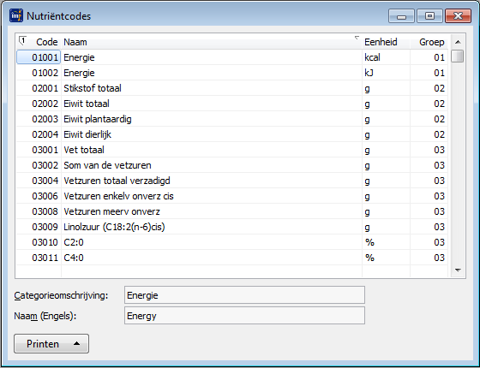
Task: Select code cell 01002
Action: click(39, 73)
